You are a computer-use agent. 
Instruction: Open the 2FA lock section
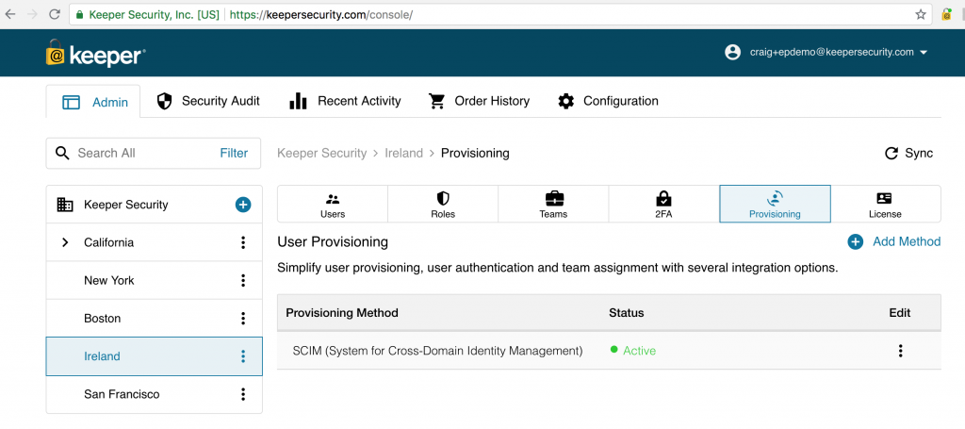(663, 205)
